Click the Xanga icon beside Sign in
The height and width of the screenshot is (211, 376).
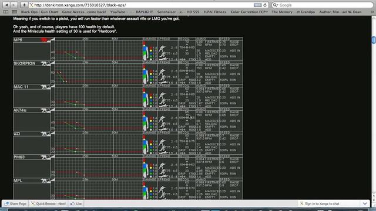point(301,203)
